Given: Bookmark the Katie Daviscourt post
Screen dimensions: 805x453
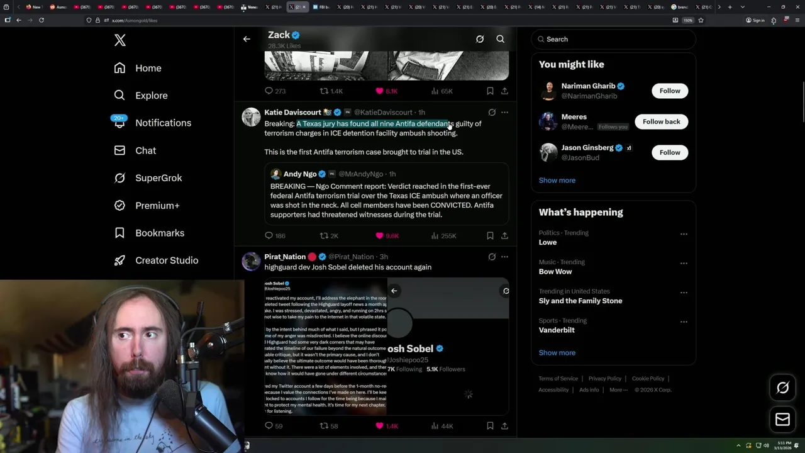Looking at the screenshot, I should click(x=490, y=236).
